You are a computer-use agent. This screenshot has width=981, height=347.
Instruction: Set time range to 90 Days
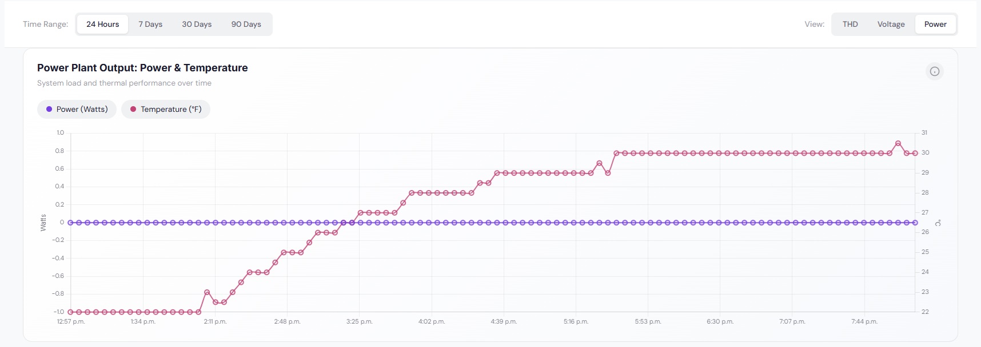coord(246,24)
